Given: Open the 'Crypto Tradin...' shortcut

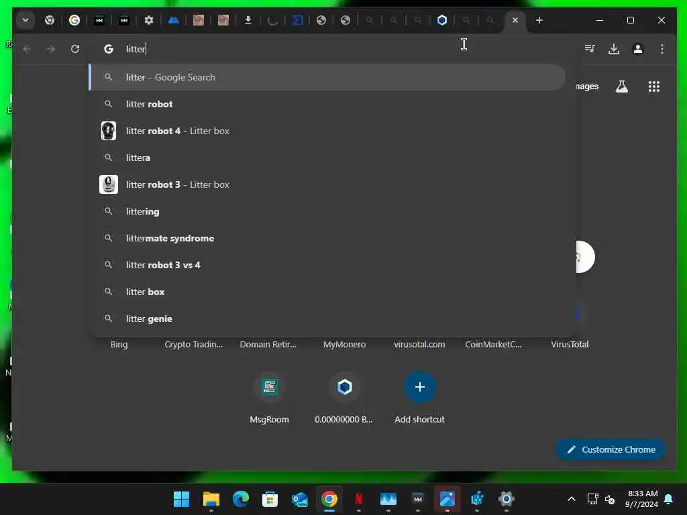Looking at the screenshot, I should coord(194,344).
